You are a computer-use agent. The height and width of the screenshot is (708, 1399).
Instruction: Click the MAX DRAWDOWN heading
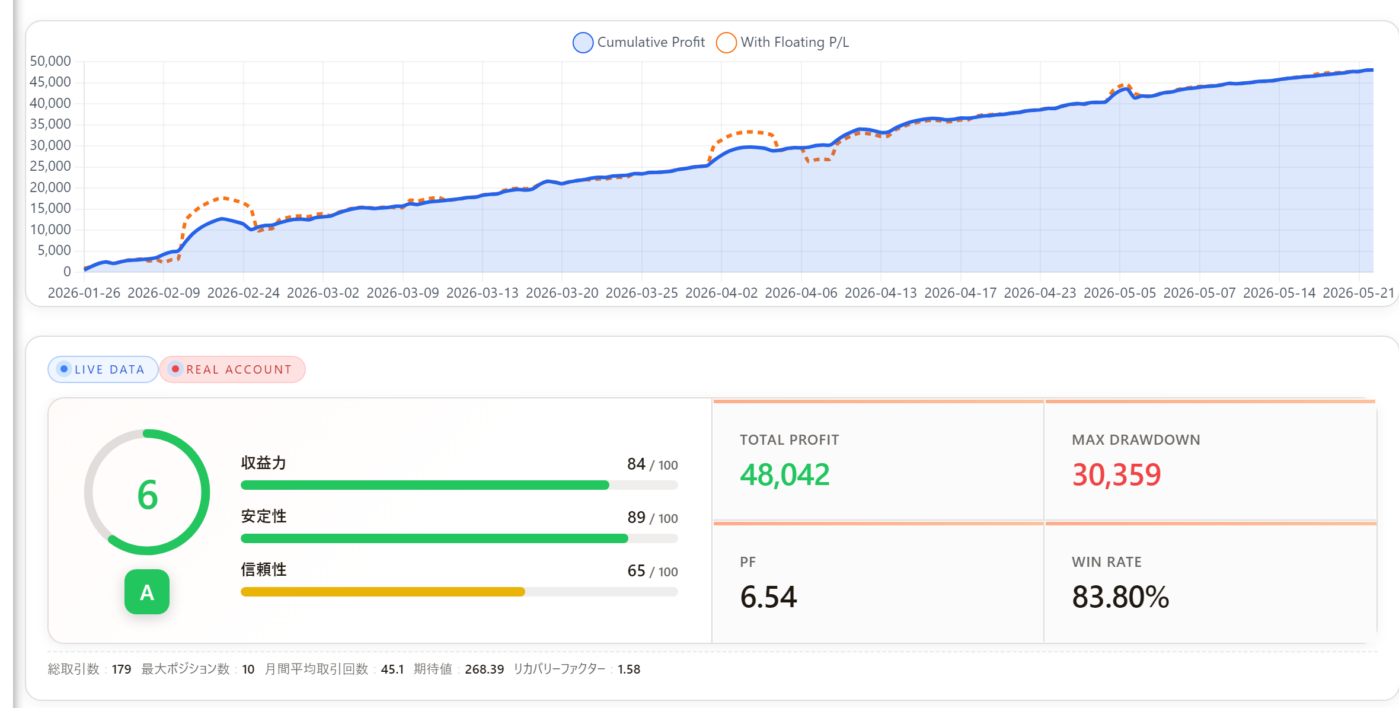pyautogui.click(x=1136, y=440)
